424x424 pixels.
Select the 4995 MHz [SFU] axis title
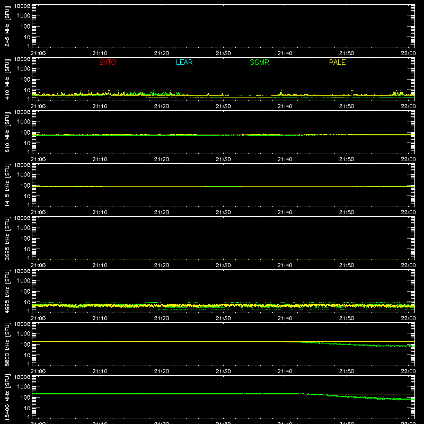pos(7,291)
